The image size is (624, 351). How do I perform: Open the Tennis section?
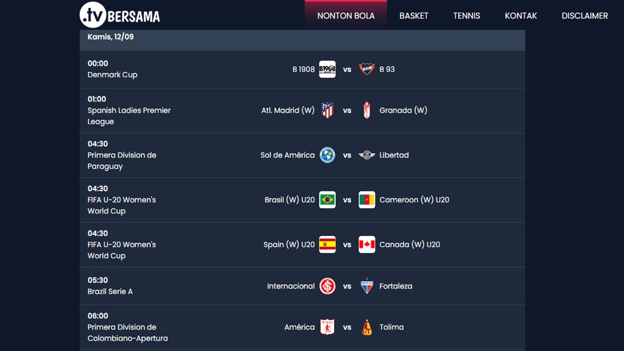[x=467, y=16]
